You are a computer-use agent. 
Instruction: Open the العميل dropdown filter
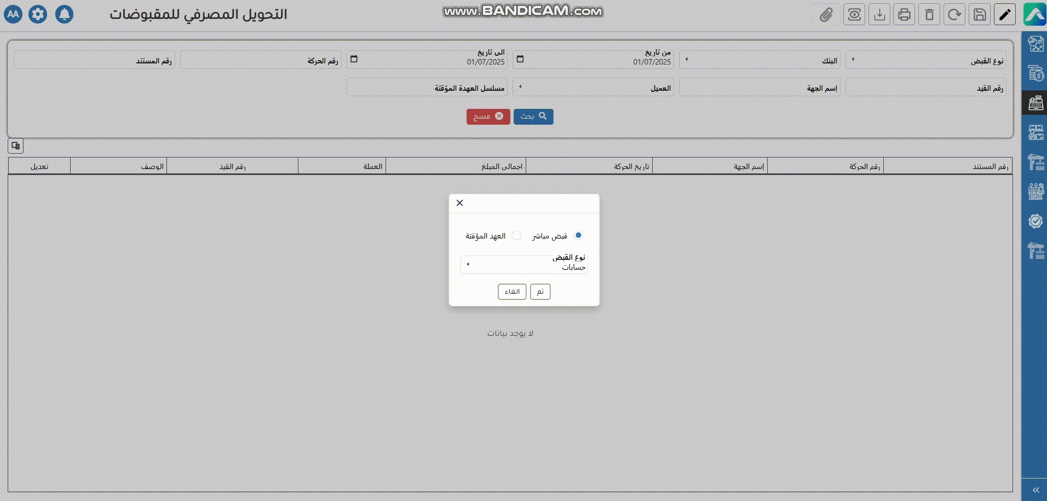[x=593, y=88]
